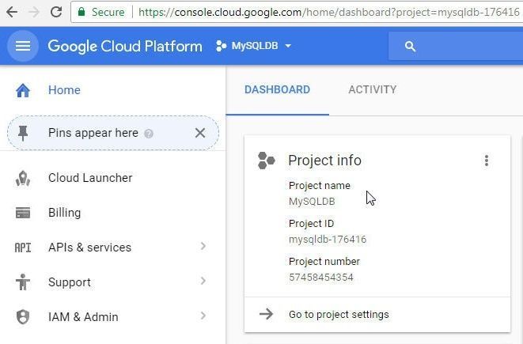Click the Pins appear here text
Viewport: 523px width, 344px height.
93,133
